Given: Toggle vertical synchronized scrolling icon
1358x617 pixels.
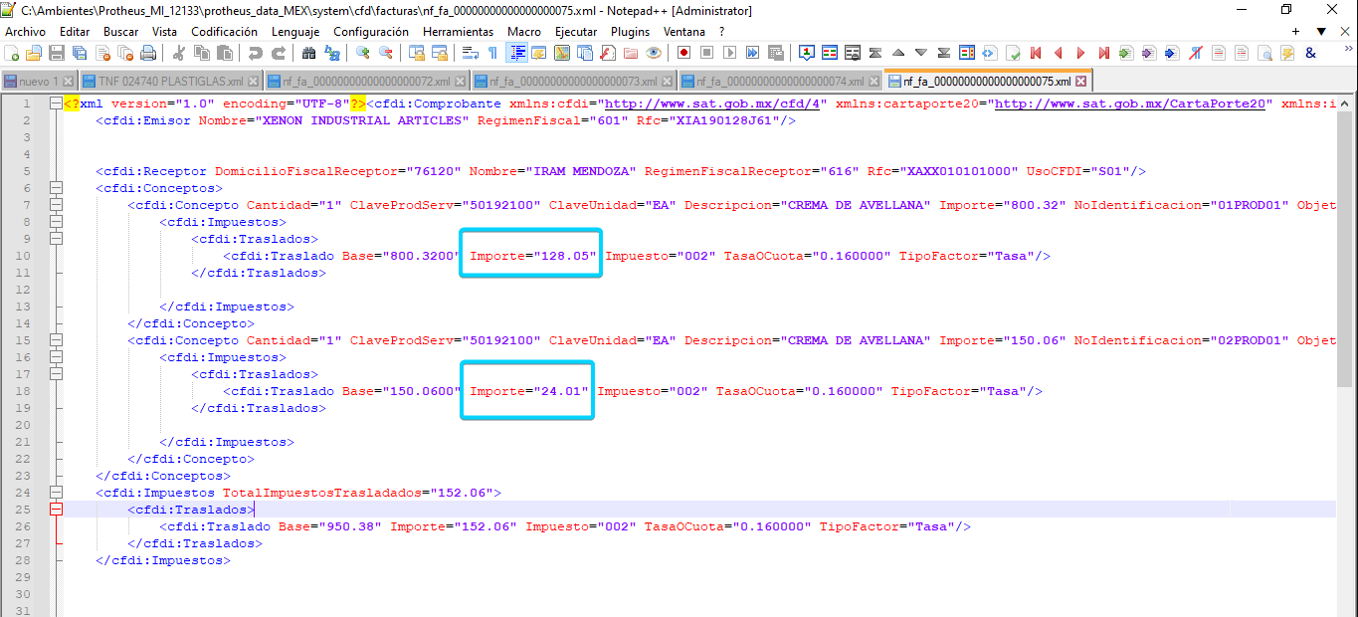Looking at the screenshot, I should click(x=416, y=53).
